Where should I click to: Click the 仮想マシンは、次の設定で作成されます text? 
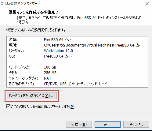[36, 30]
